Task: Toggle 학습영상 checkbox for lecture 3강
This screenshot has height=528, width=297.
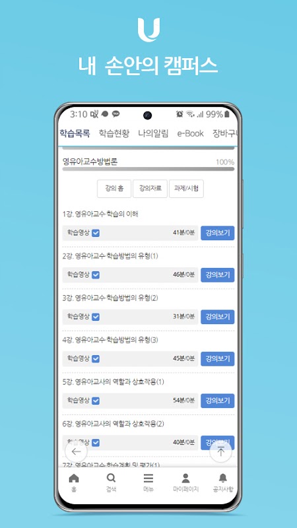Action: click(x=96, y=317)
